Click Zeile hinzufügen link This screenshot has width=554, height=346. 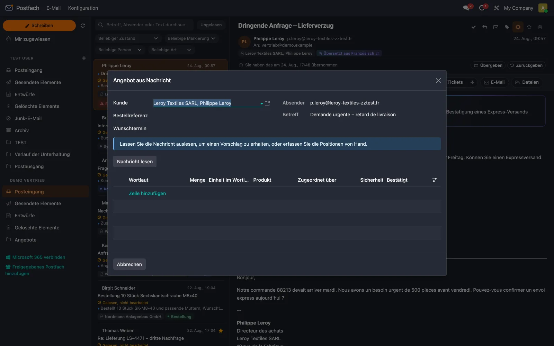[x=148, y=193]
